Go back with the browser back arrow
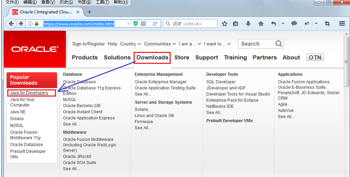Screen dimensions: 350x177 [x=11, y=24]
